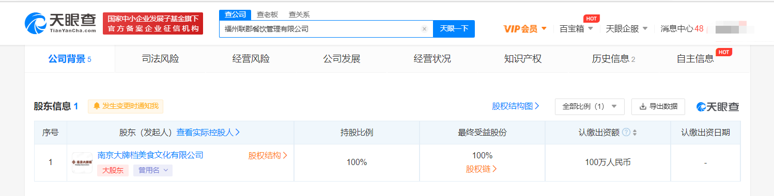Screen dimensions: 774x196
Task: Expand the 曾用名 dropdown tag
Action: (153, 170)
